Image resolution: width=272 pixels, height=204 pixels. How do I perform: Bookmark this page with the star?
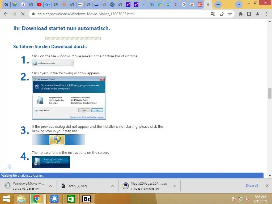tap(230, 14)
